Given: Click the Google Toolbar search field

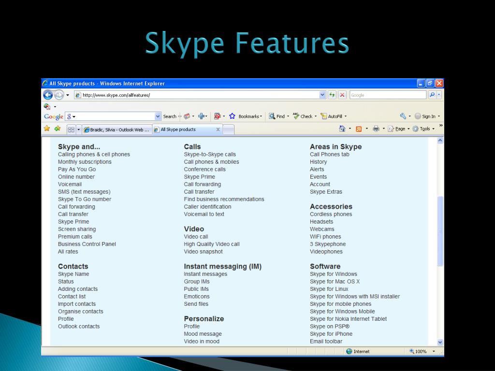Looking at the screenshot, I should tap(113, 116).
